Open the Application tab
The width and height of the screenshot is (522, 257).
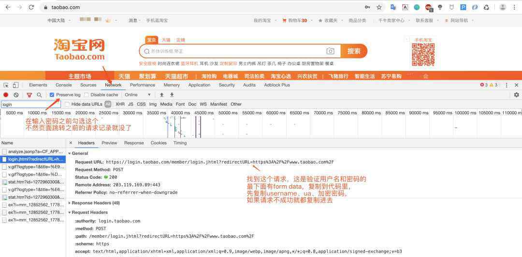pyautogui.click(x=199, y=85)
